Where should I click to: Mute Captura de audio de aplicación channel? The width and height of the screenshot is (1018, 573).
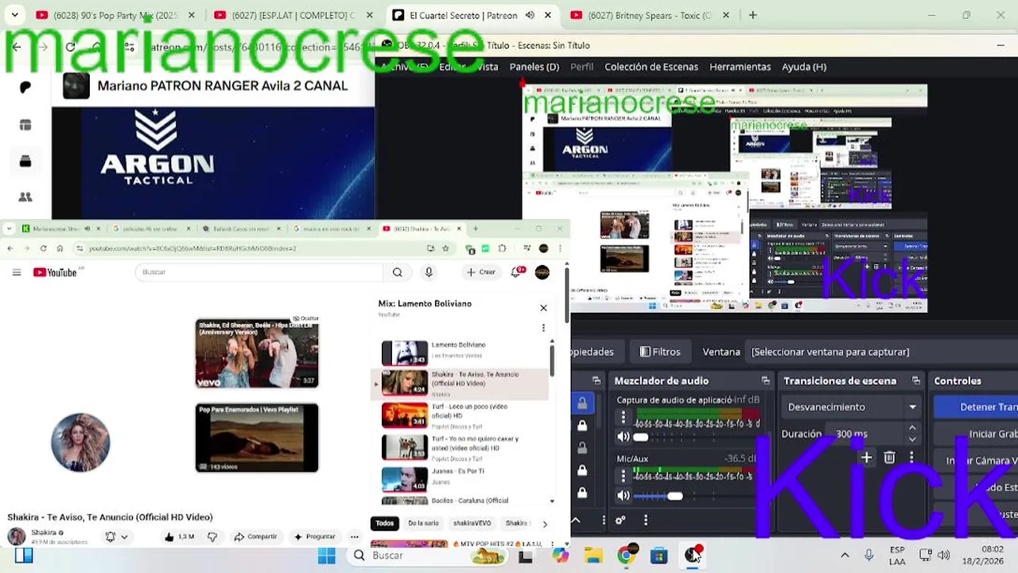tap(624, 436)
